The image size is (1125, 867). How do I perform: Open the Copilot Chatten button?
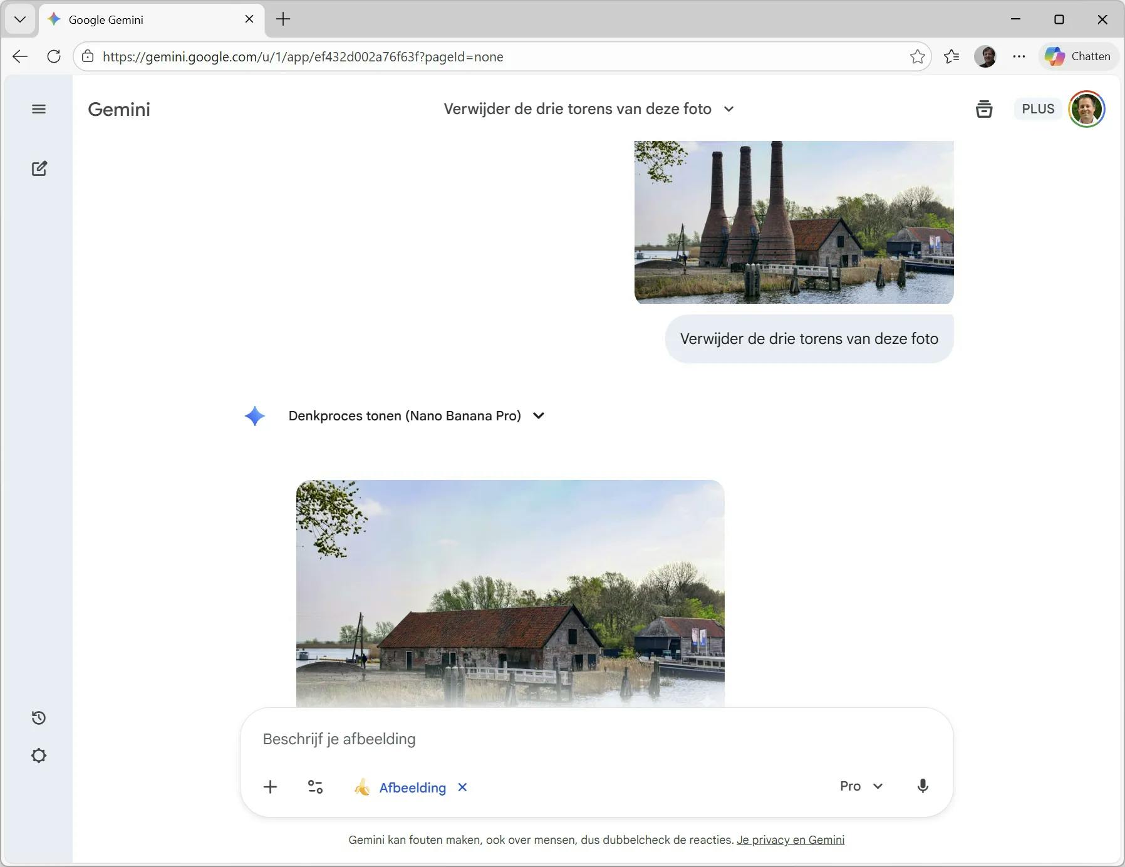1079,56
